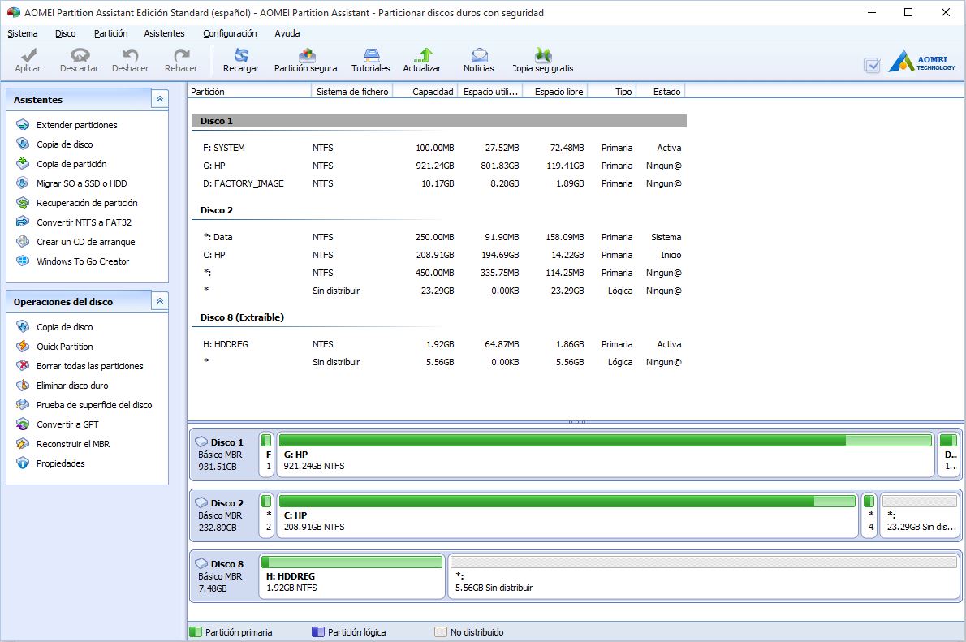Sort by Tipo column header
The width and height of the screenshot is (966, 642).
pyautogui.click(x=612, y=92)
